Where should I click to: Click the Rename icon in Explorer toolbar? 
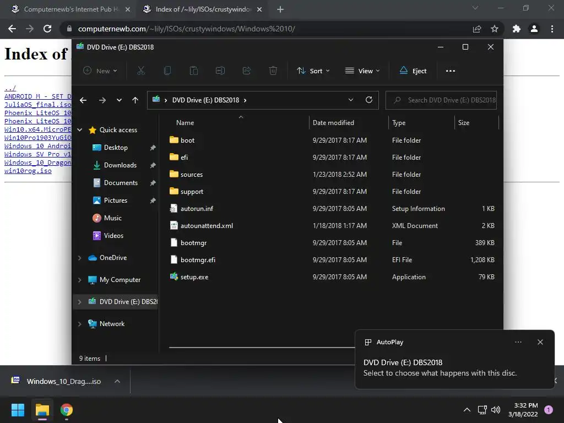(220, 71)
